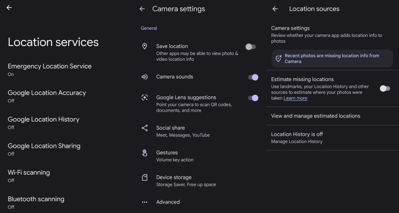Enable the Save location toggle
The image size is (399, 213).
coord(251,46)
